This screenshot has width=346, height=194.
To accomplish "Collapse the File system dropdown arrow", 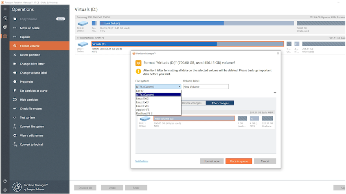I will pos(179,87).
